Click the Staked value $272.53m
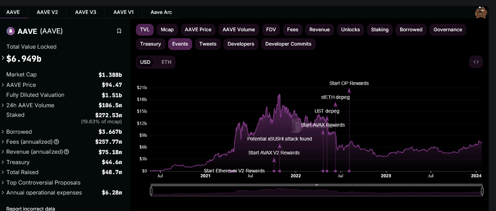The width and height of the screenshot is (496, 211). click(x=108, y=115)
